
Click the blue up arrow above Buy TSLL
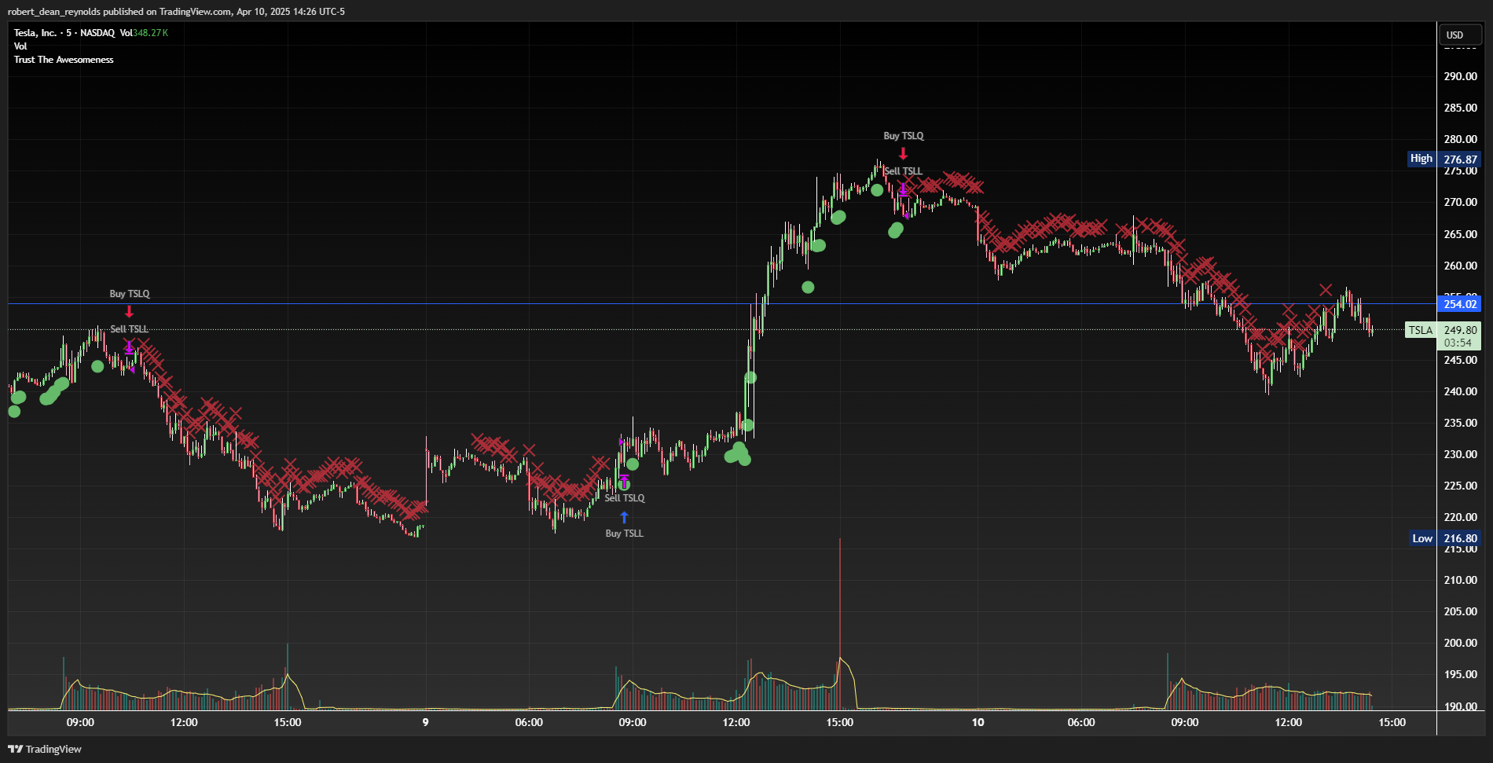tap(624, 517)
